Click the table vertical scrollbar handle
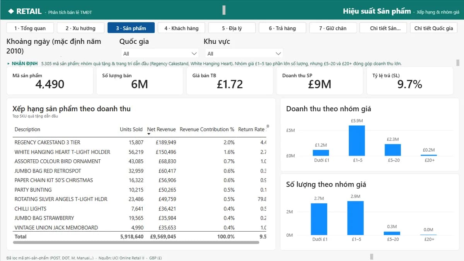The height and width of the screenshot is (261, 464). tap(268, 126)
